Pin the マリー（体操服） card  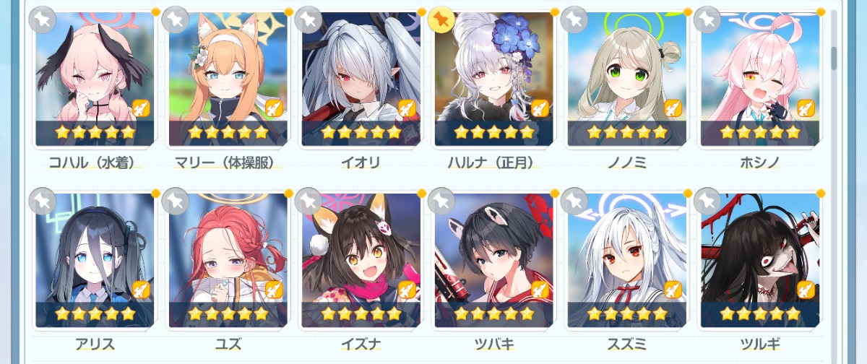pyautogui.click(x=176, y=19)
